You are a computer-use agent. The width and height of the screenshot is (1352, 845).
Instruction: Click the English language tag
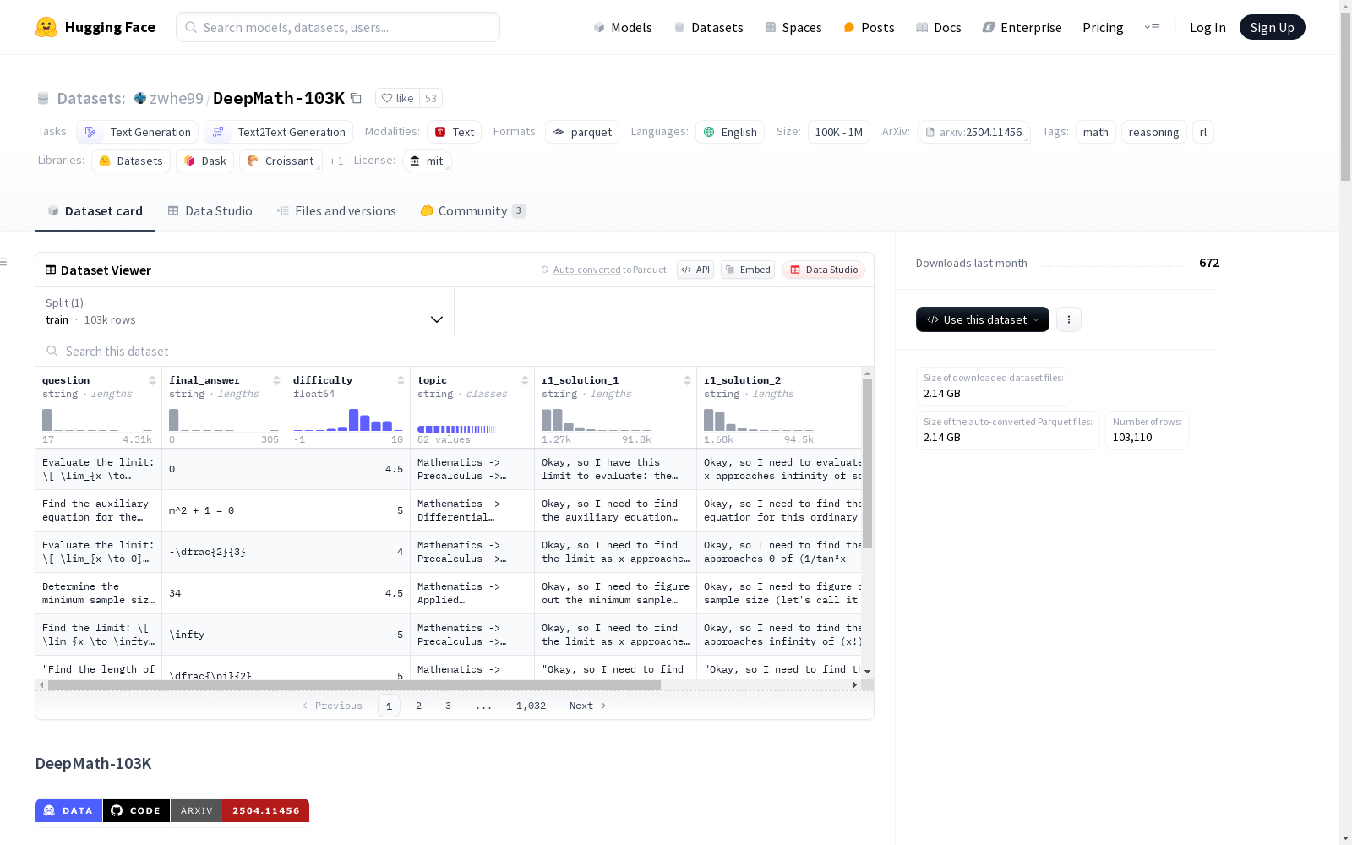coord(730,132)
